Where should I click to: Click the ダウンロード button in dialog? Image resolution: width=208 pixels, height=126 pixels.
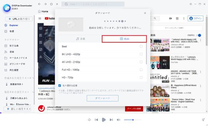103,98
